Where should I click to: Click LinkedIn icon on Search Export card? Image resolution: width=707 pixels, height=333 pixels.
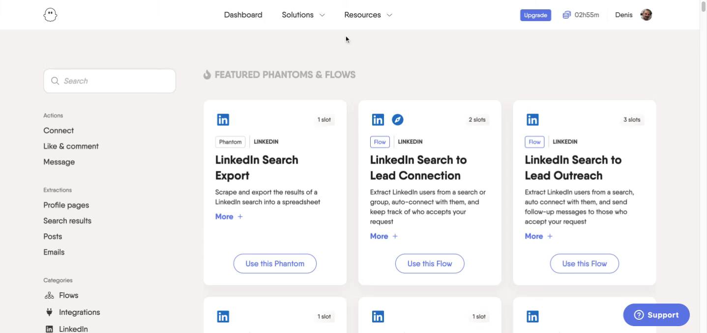pos(223,120)
